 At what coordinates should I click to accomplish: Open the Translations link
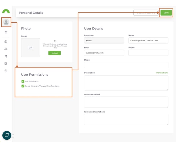[162, 73]
